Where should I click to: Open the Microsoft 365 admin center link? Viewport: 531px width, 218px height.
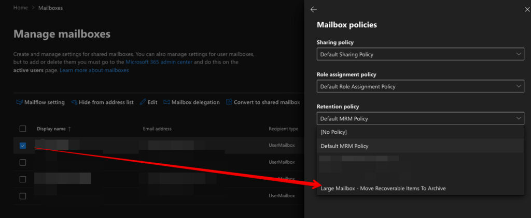pos(159,62)
